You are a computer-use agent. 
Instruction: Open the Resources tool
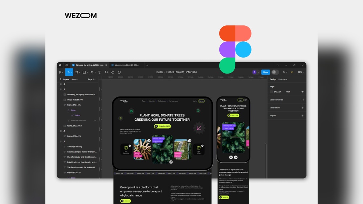[x=106, y=72]
